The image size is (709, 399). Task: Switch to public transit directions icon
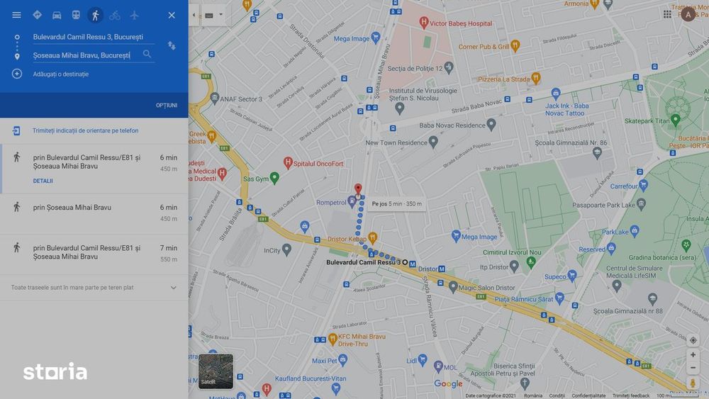[x=76, y=15]
